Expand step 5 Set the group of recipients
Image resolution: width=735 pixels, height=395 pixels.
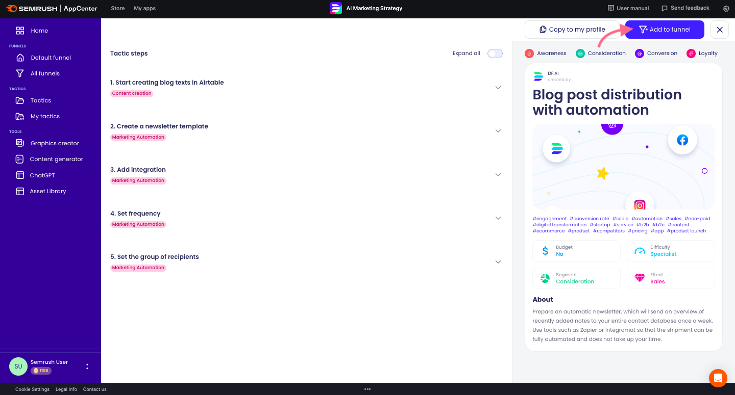coord(498,262)
